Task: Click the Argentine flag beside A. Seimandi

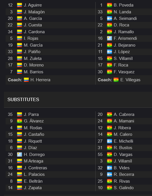Action: [x=109, y=18]
